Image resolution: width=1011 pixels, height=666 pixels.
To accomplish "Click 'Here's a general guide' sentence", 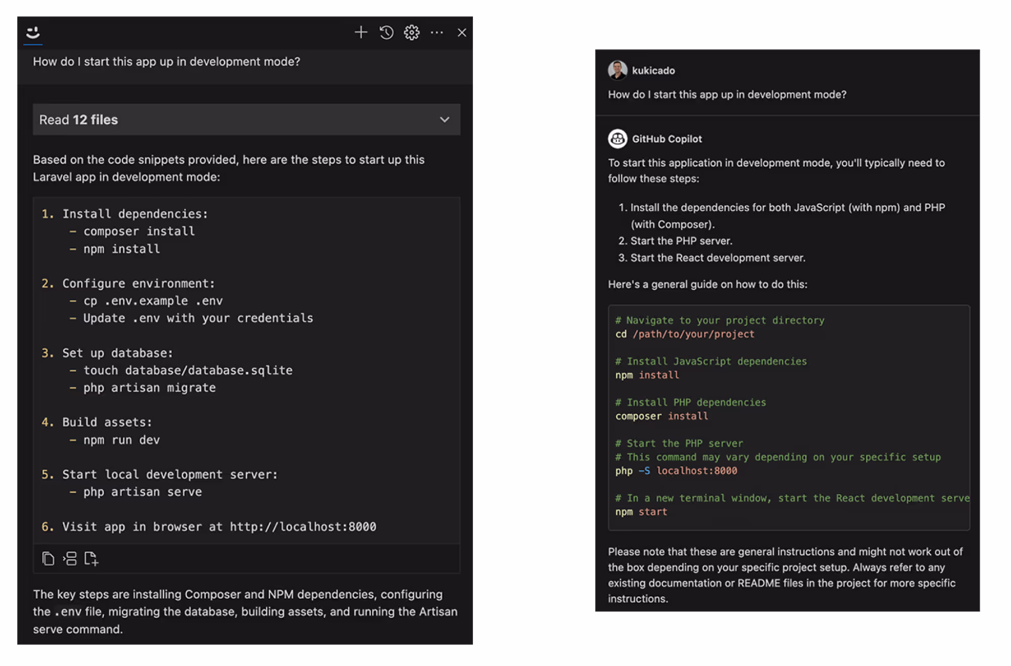I will [708, 284].
